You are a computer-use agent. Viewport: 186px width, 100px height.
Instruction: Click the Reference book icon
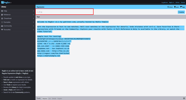tap(2, 15)
